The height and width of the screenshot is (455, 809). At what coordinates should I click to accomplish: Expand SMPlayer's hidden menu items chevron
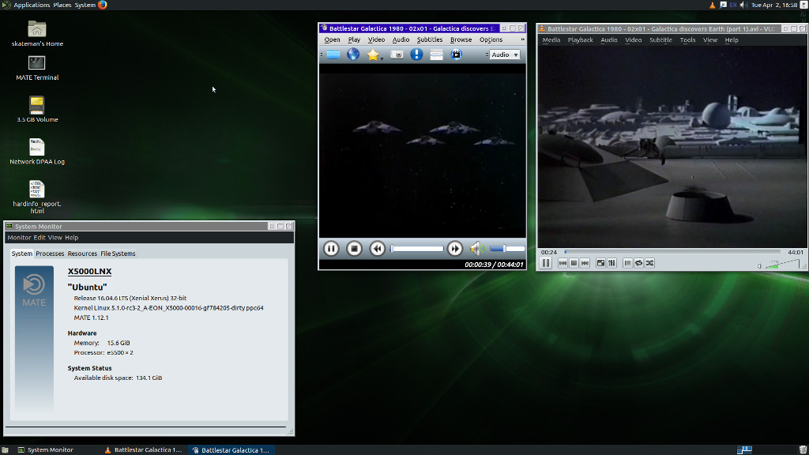tap(522, 39)
